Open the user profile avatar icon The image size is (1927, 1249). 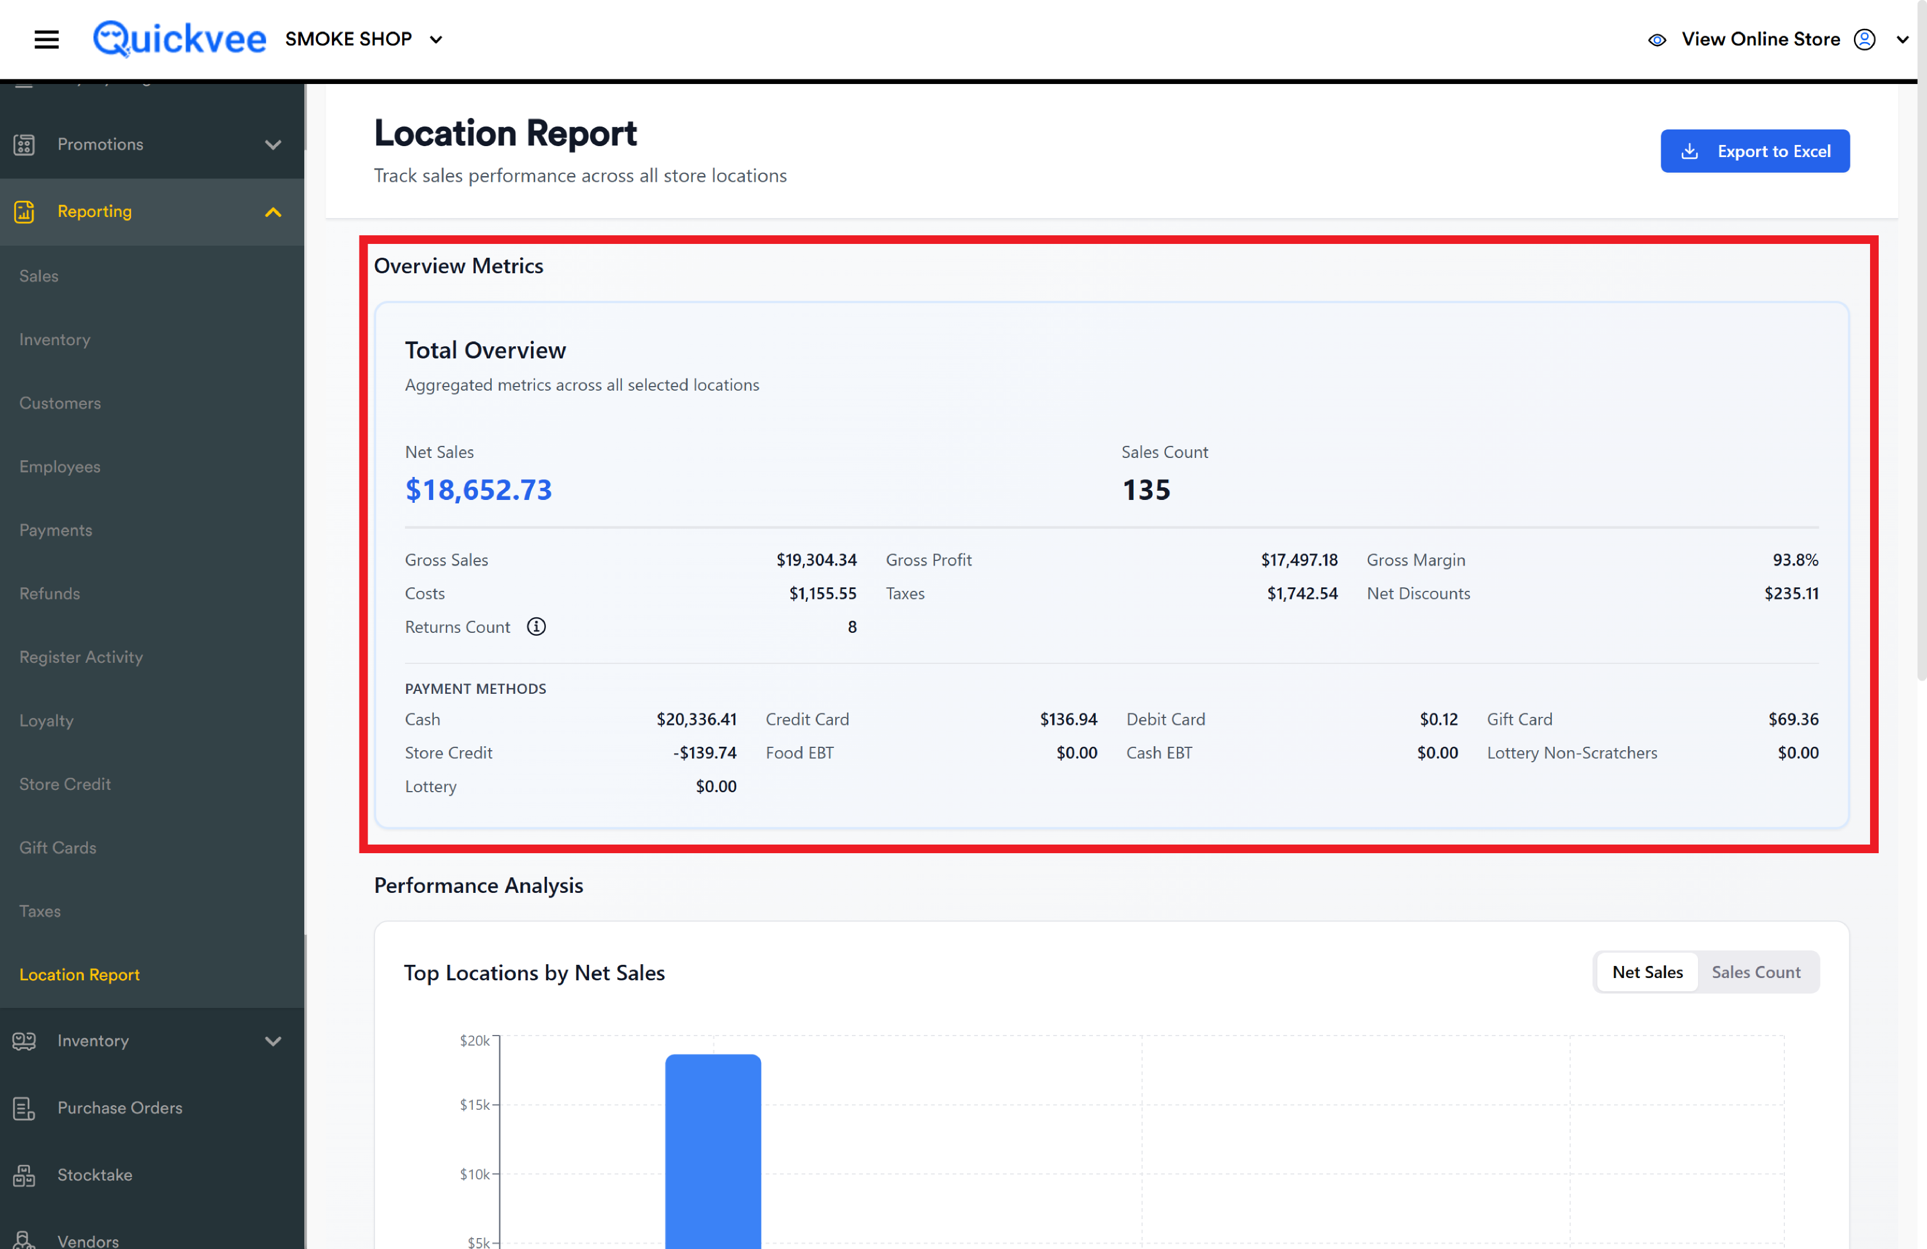click(x=1864, y=40)
